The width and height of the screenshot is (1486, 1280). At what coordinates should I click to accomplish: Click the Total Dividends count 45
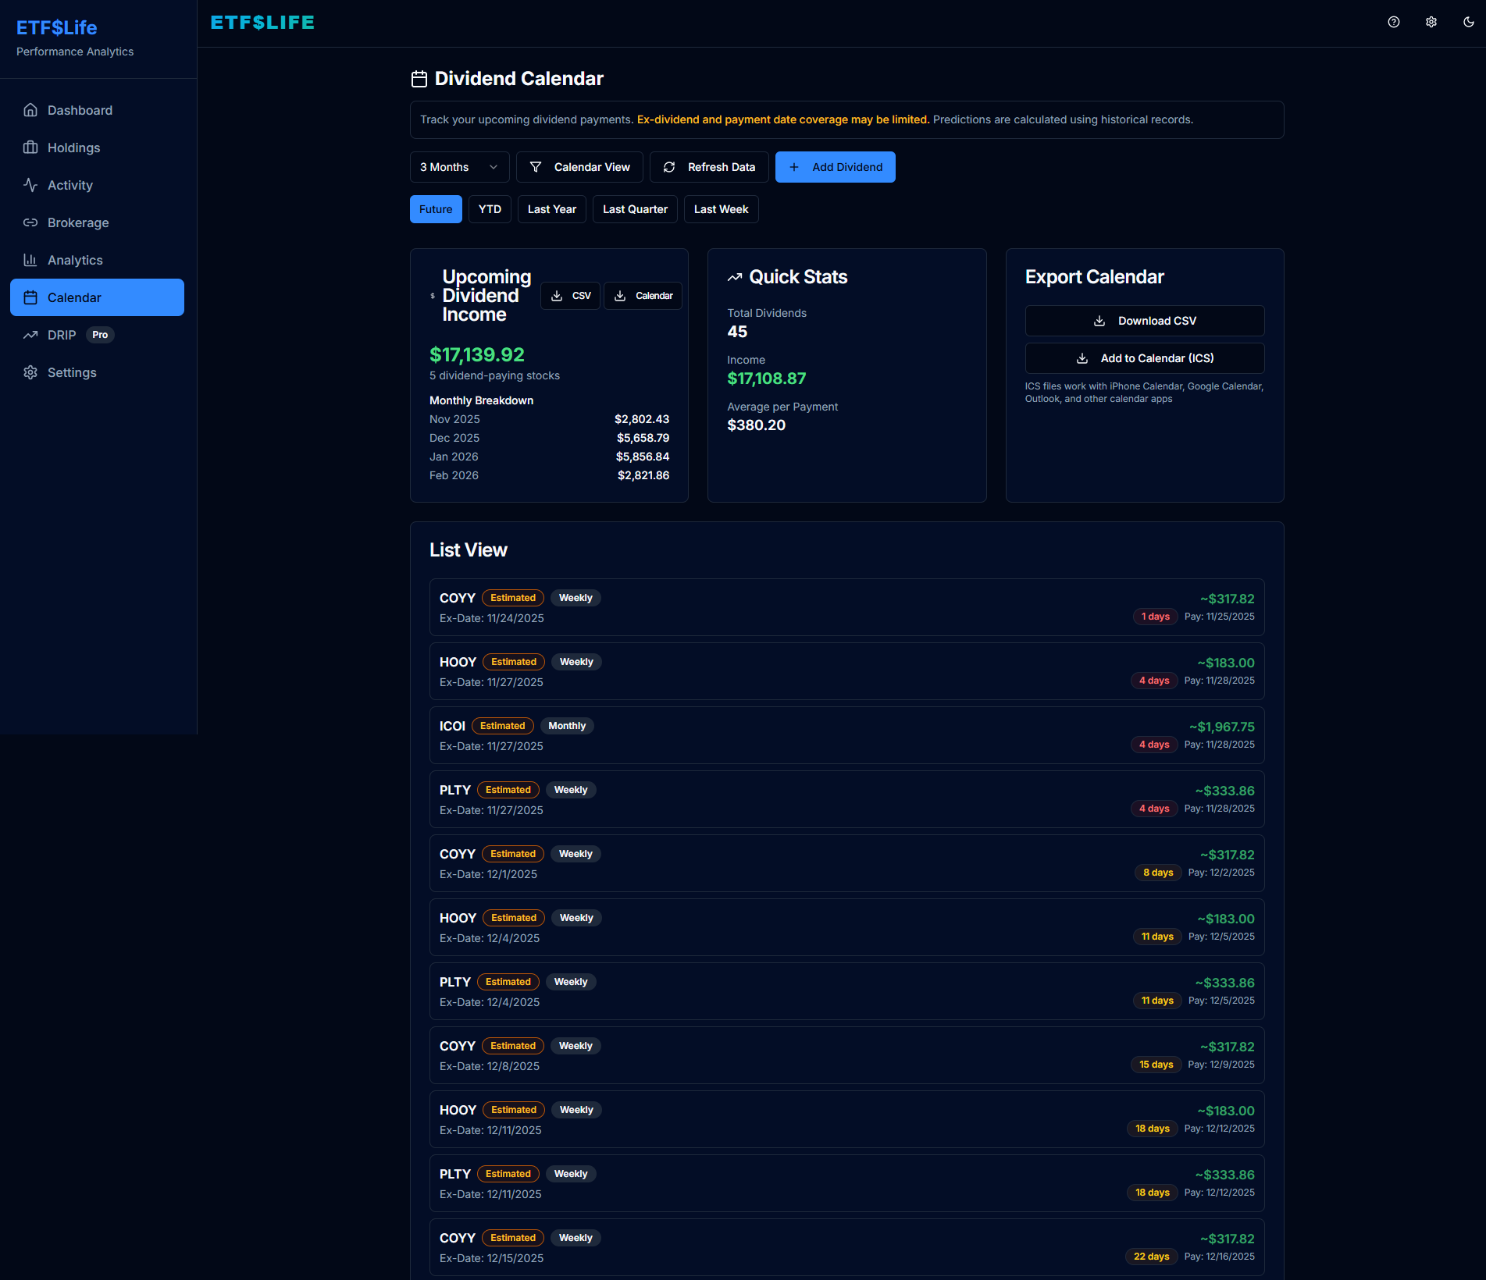point(737,332)
